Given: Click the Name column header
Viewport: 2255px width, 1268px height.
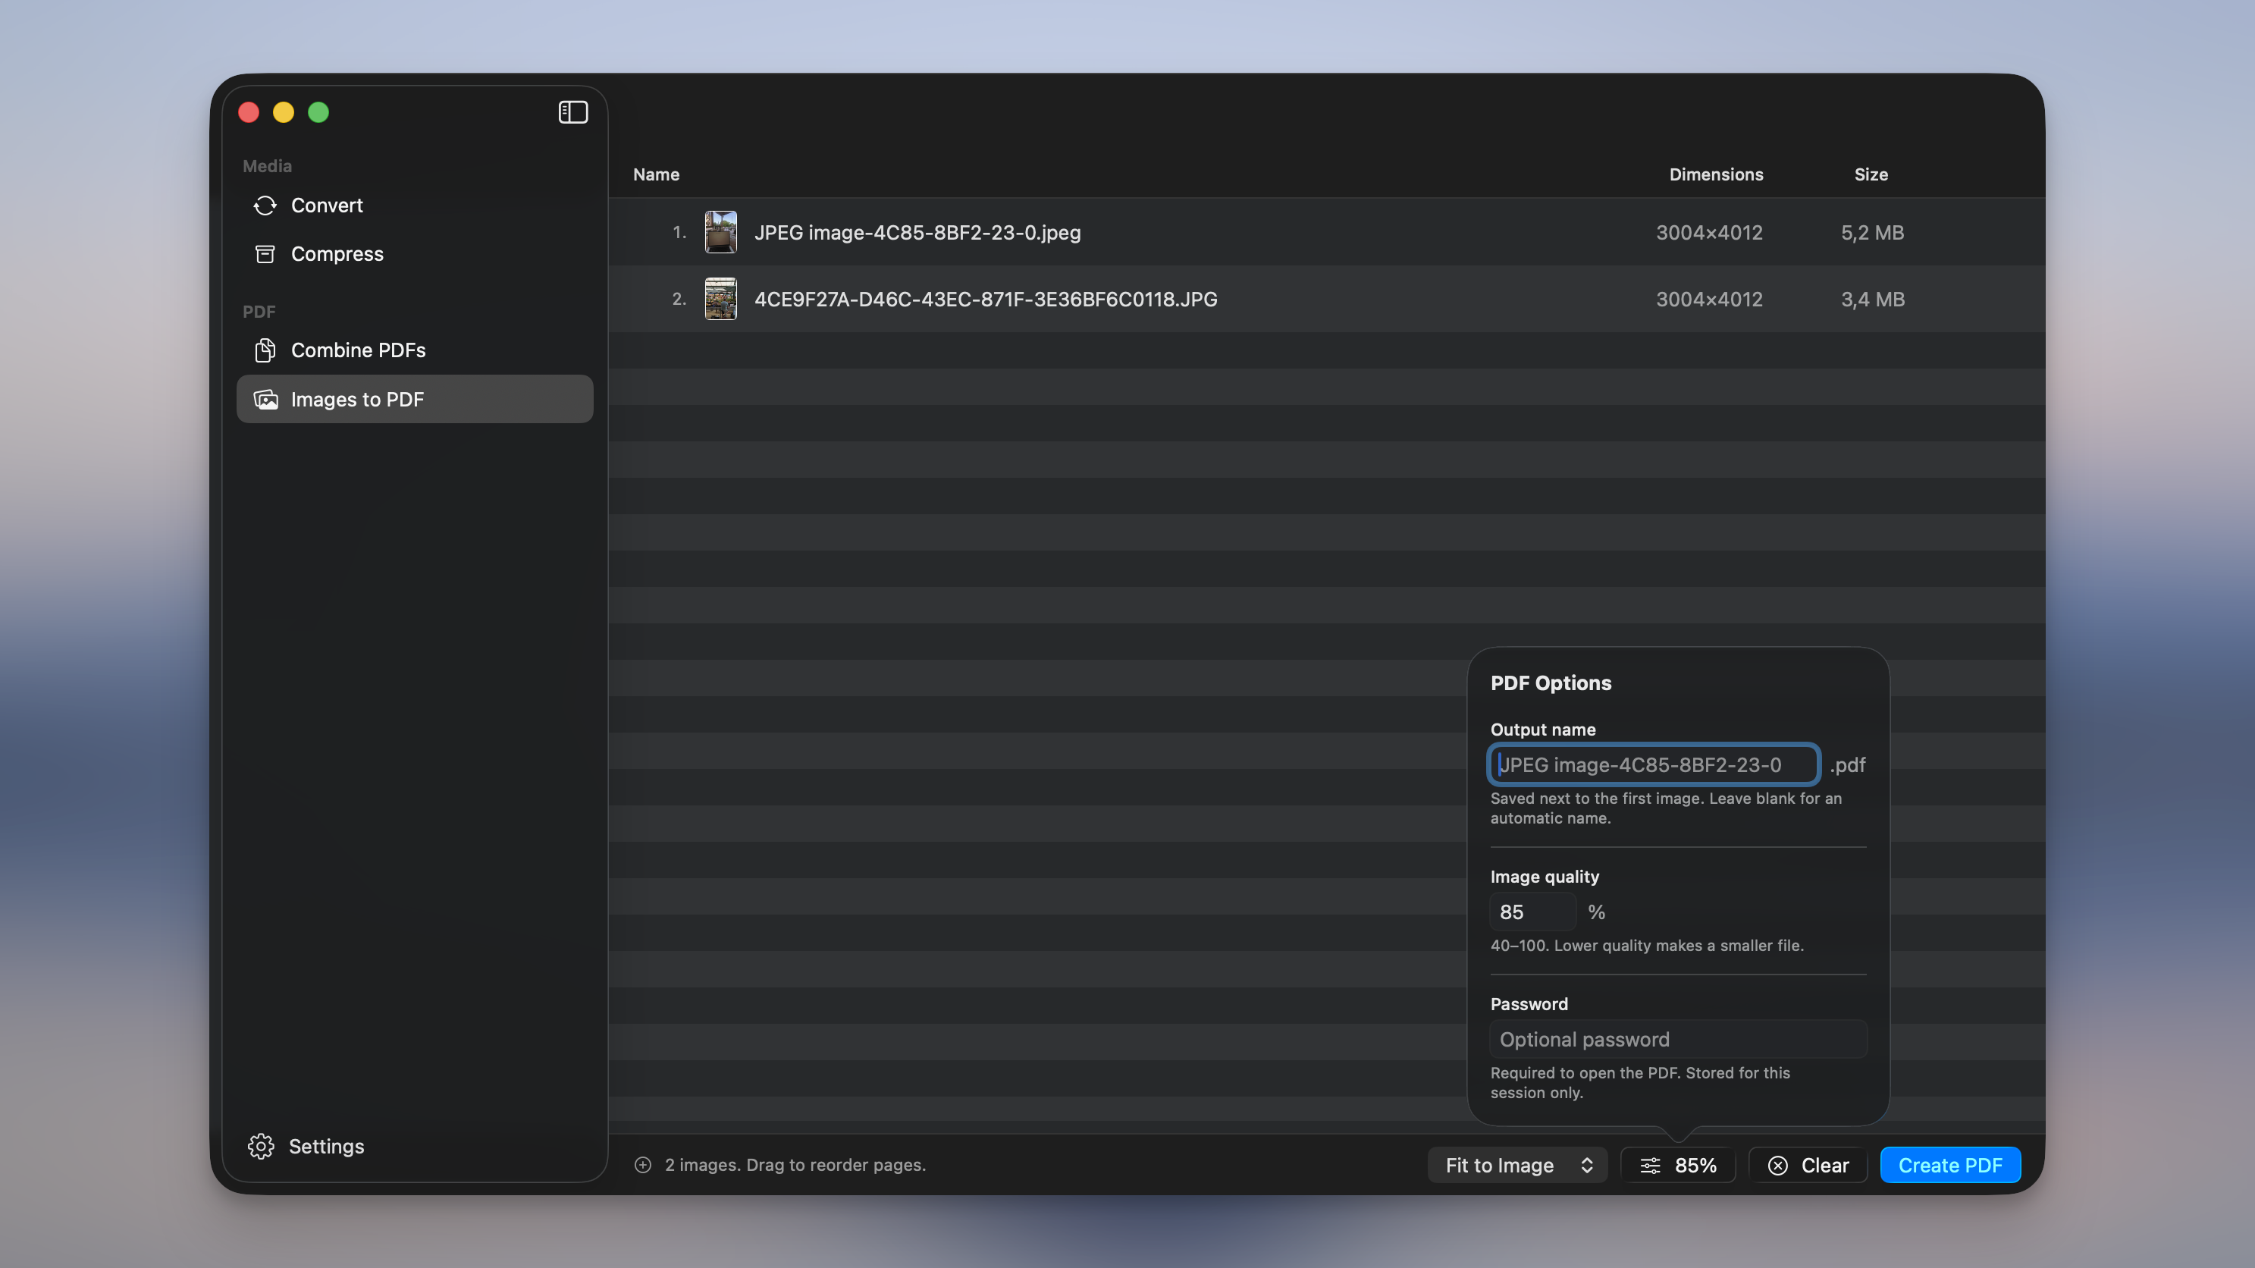Looking at the screenshot, I should [657, 174].
